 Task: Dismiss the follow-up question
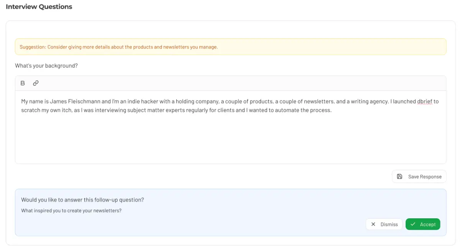384,224
